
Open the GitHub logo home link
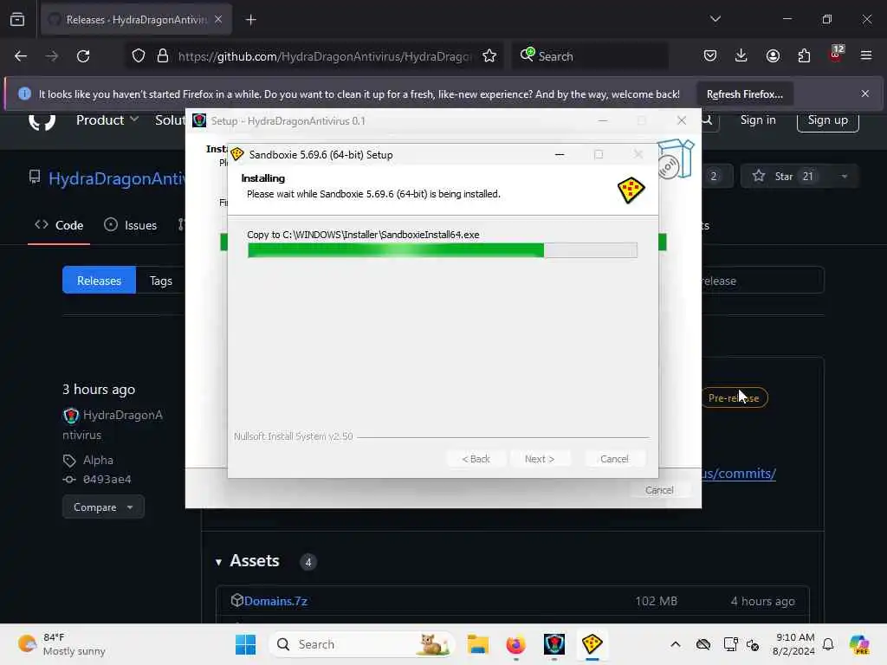[42, 120]
